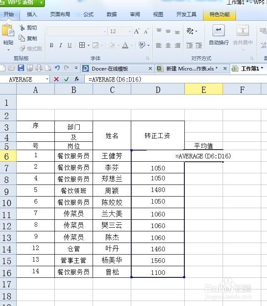Switch to the 数据 ribbon tab
This screenshot has height=306, width=267.
click(x=112, y=14)
